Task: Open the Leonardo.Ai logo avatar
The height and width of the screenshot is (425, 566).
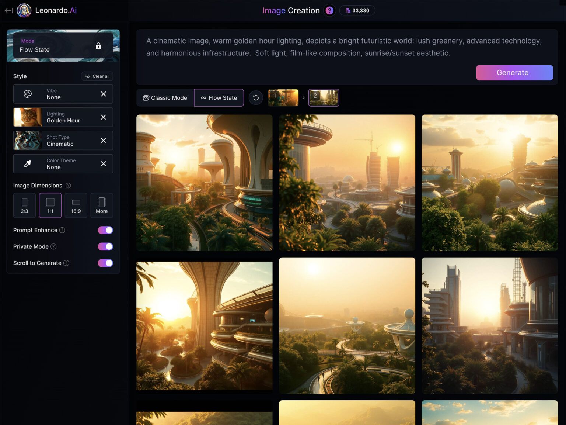Action: [x=24, y=10]
